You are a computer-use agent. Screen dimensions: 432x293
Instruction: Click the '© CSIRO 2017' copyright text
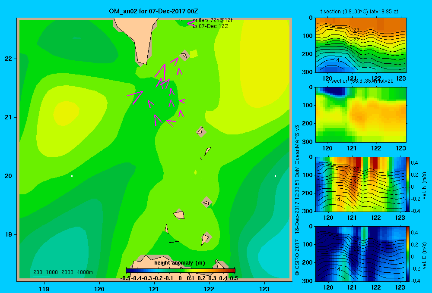[x=297, y=257]
